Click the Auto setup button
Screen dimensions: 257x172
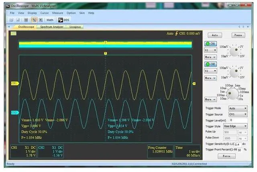tap(215, 35)
